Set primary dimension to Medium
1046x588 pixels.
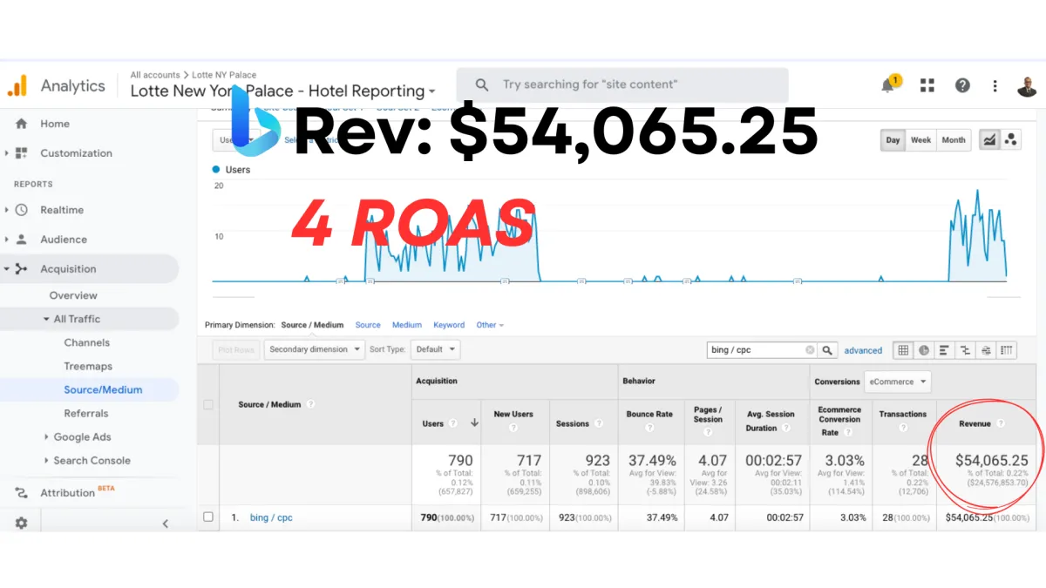406,325
